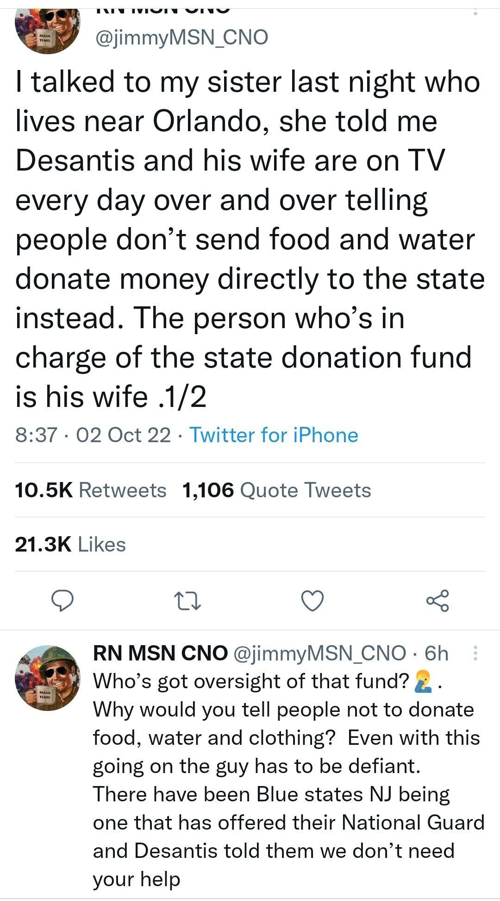Open the RN MSN CNO reply author name
Image resolution: width=500 pixels, height=901 pixels.
[x=159, y=652]
